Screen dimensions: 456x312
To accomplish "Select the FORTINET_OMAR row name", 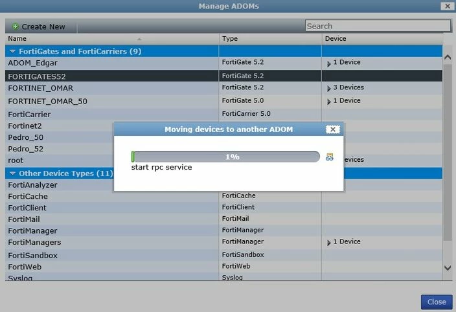I will pyautogui.click(x=40, y=88).
